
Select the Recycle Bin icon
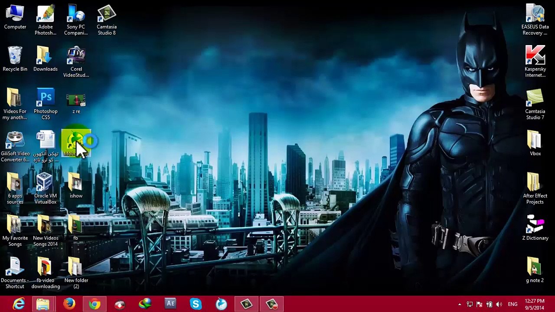click(x=15, y=59)
